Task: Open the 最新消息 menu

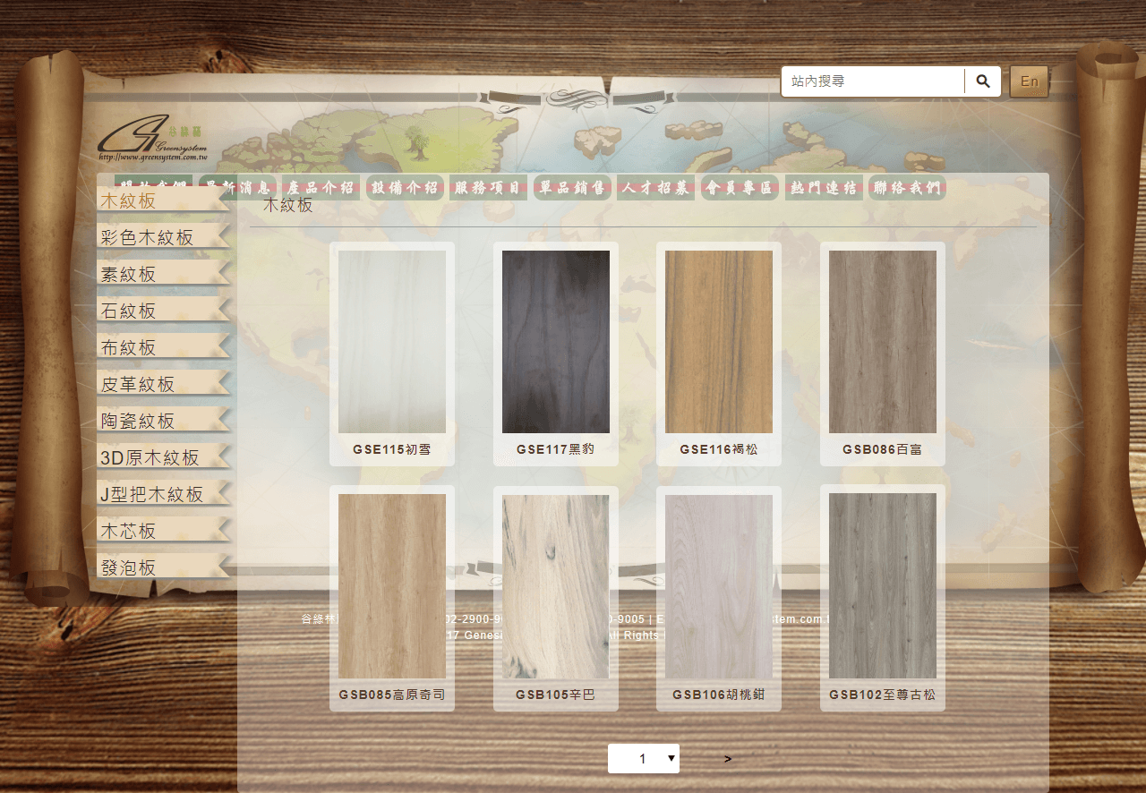Action: click(237, 188)
